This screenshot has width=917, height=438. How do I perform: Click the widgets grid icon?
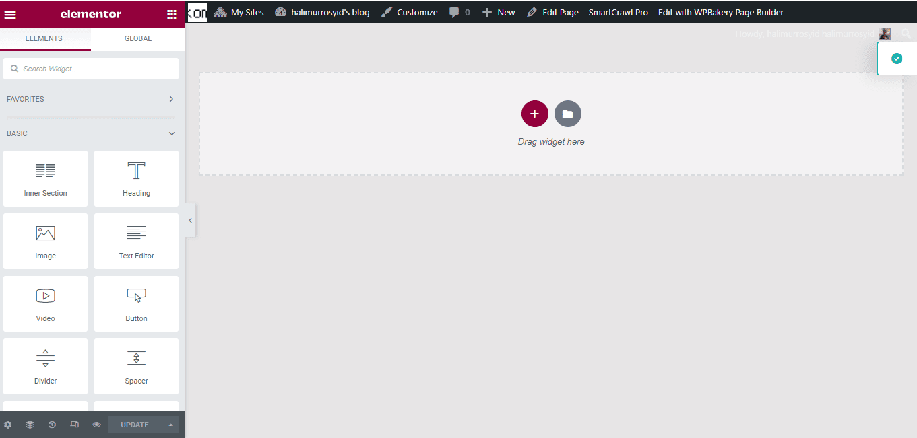(172, 14)
